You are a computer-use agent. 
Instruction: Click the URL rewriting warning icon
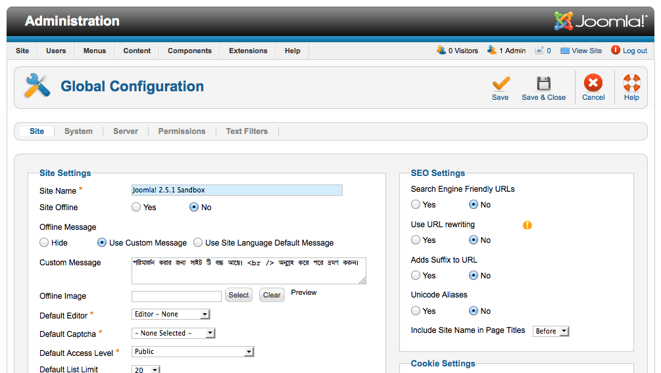[527, 225]
